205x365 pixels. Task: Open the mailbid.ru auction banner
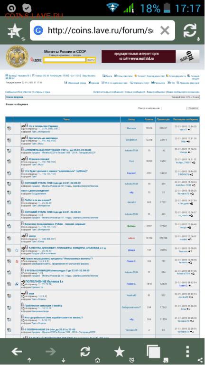pos(150,57)
